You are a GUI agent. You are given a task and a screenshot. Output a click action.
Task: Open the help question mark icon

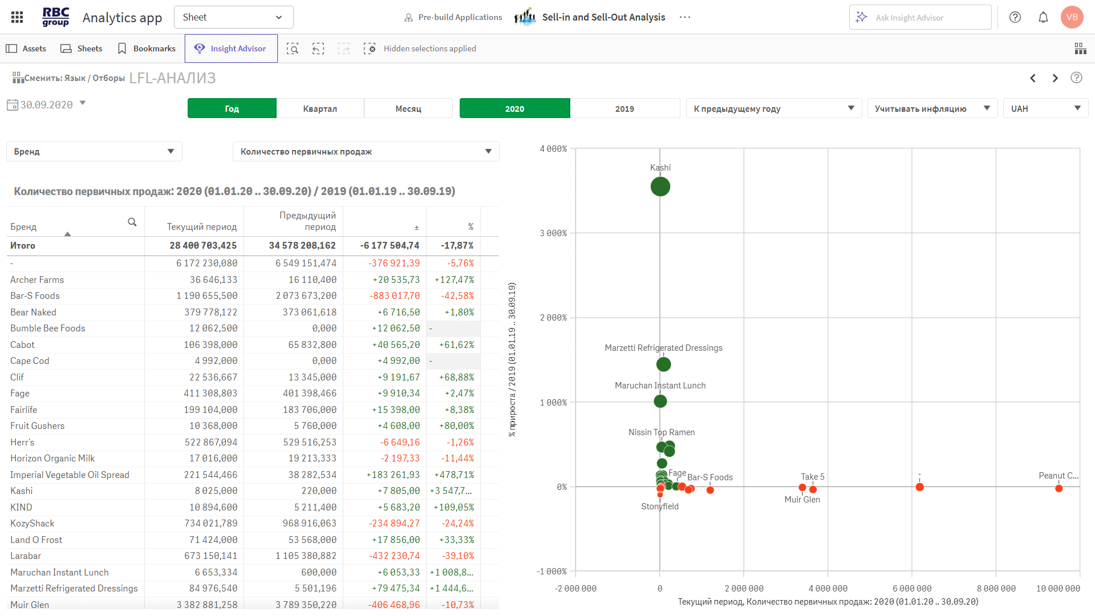1015,17
